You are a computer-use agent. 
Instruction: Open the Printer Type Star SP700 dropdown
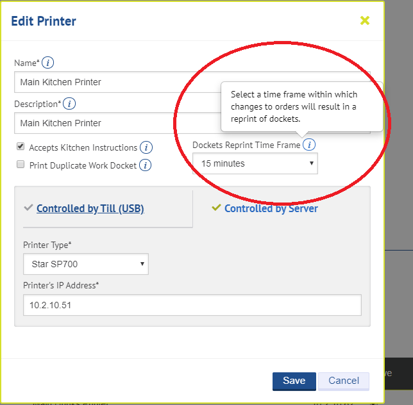pos(86,264)
